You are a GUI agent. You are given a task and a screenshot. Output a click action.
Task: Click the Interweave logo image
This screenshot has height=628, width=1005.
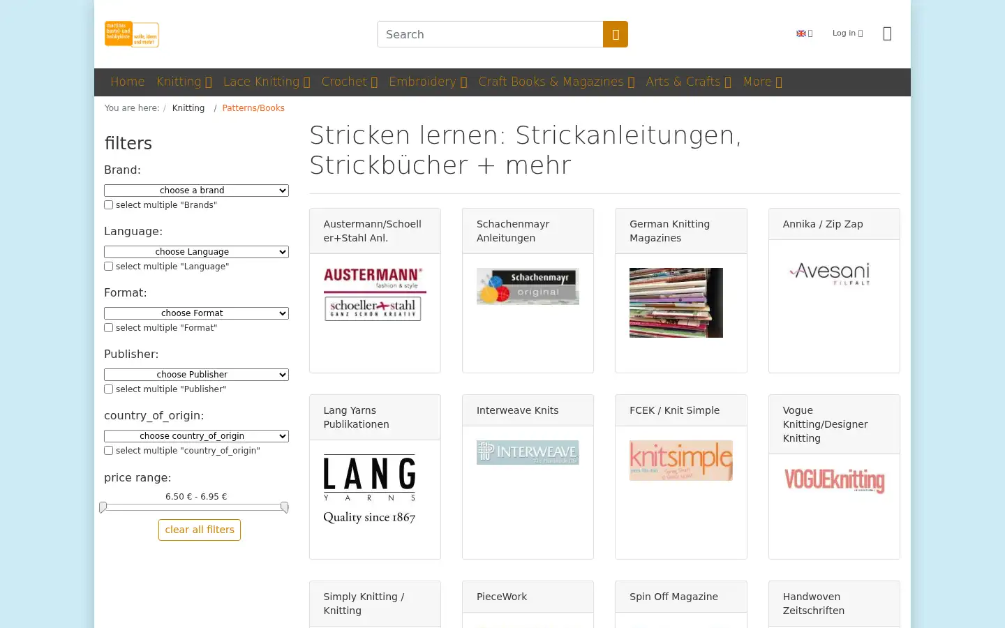pyautogui.click(x=528, y=452)
